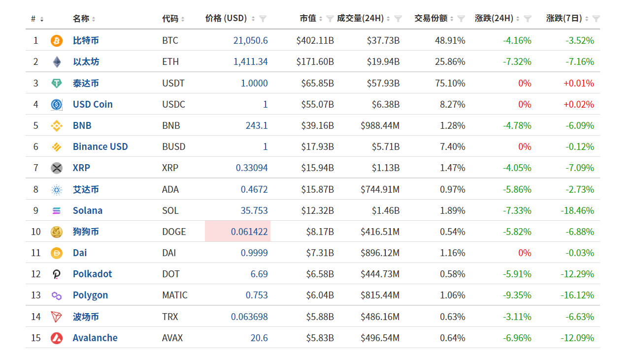Viewport: 638px width, 351px height.
Task: Open the filter for 价格 (USD) column
Action: tap(264, 18)
